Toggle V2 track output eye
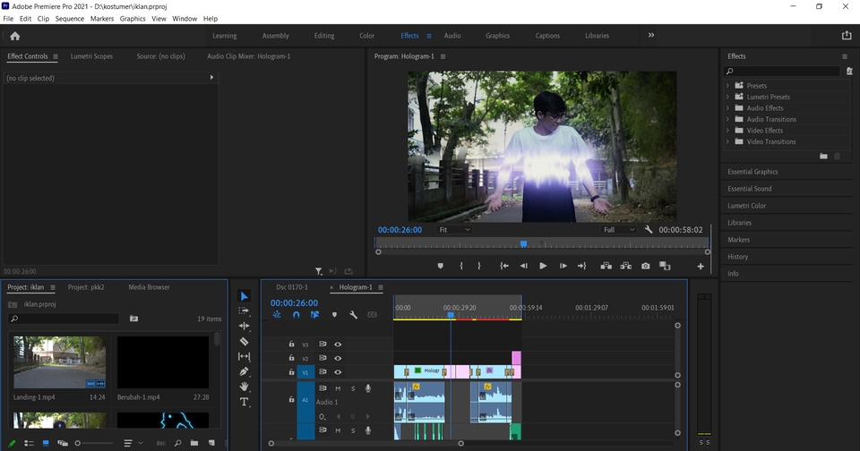The width and height of the screenshot is (860, 451). (338, 358)
